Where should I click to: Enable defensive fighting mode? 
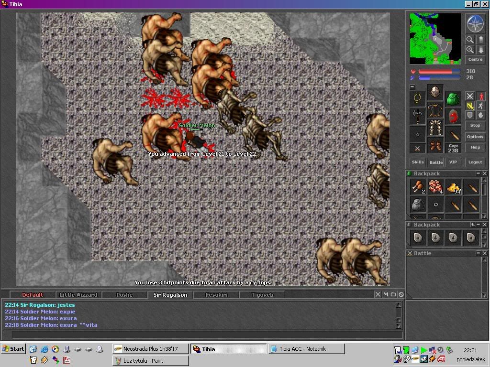(470, 116)
